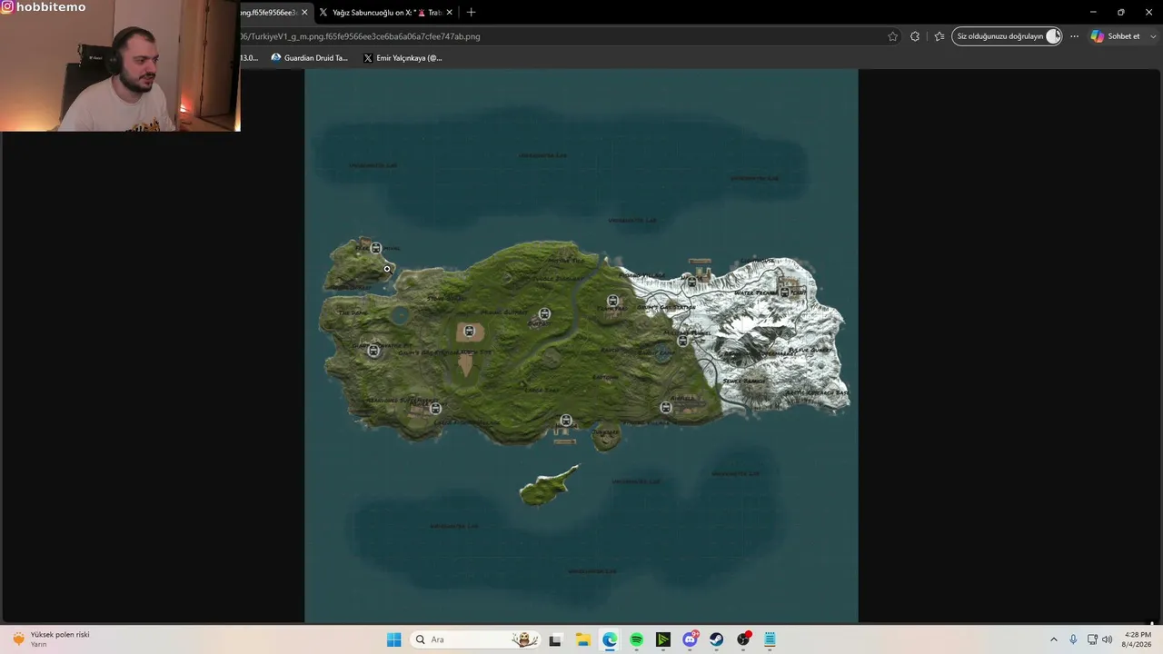
Task: Expand the hidden system tray icons
Action: point(1054,639)
